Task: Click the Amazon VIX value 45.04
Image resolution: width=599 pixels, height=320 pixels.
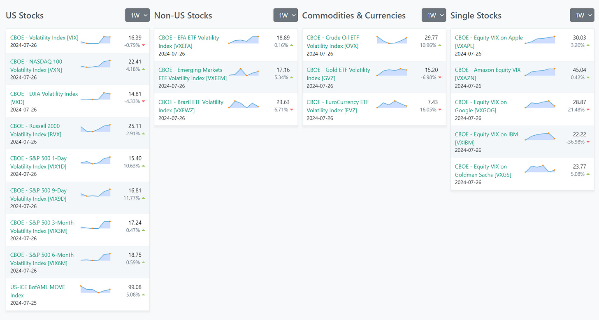Action: [x=579, y=70]
